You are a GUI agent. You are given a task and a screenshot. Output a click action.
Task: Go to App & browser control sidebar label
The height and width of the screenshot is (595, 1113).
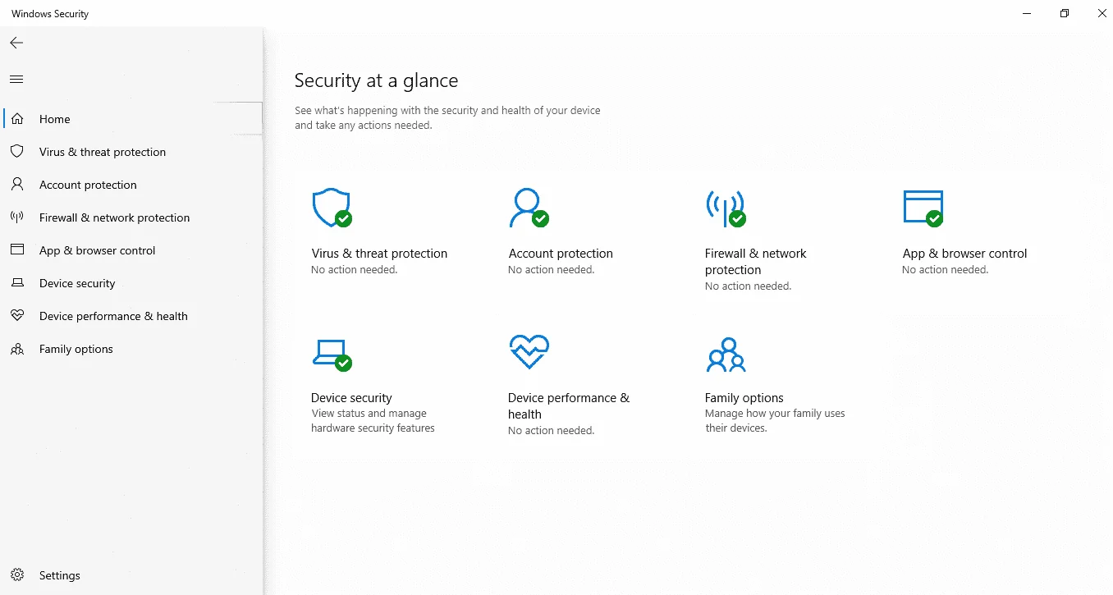(97, 250)
